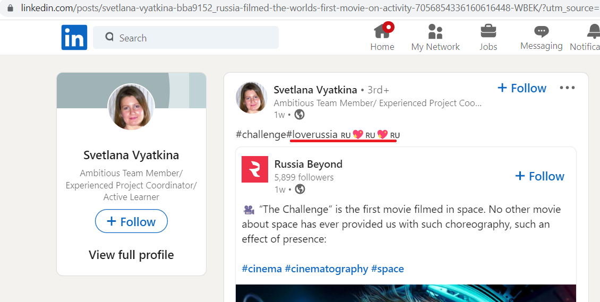Click View full profile
The image size is (600, 302).
pos(131,255)
